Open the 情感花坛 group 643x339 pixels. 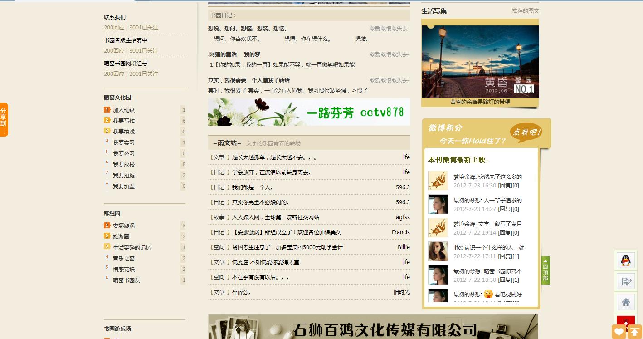tap(124, 270)
